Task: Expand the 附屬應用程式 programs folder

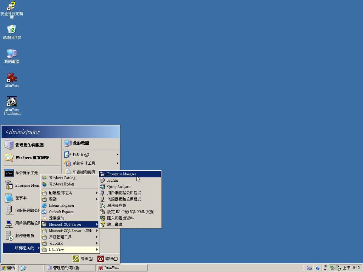Action: tap(60, 193)
